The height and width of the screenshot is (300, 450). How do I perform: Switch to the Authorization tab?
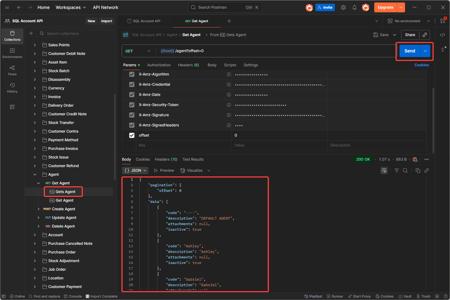159,65
